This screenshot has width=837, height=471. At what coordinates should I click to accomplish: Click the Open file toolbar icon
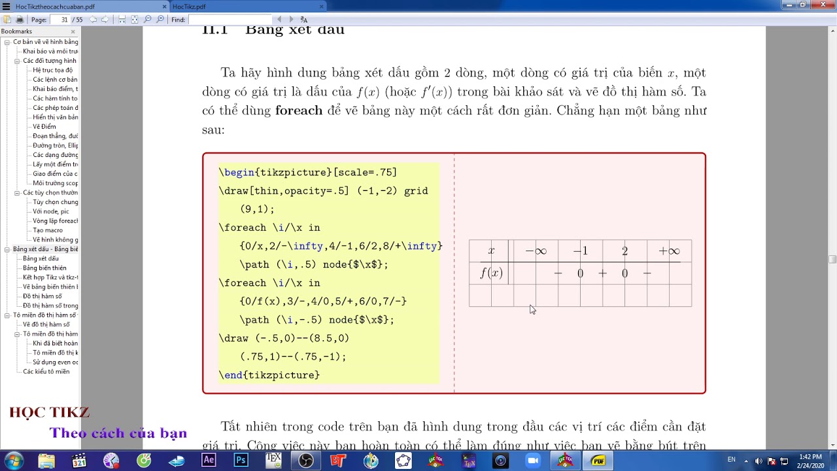coord(7,20)
